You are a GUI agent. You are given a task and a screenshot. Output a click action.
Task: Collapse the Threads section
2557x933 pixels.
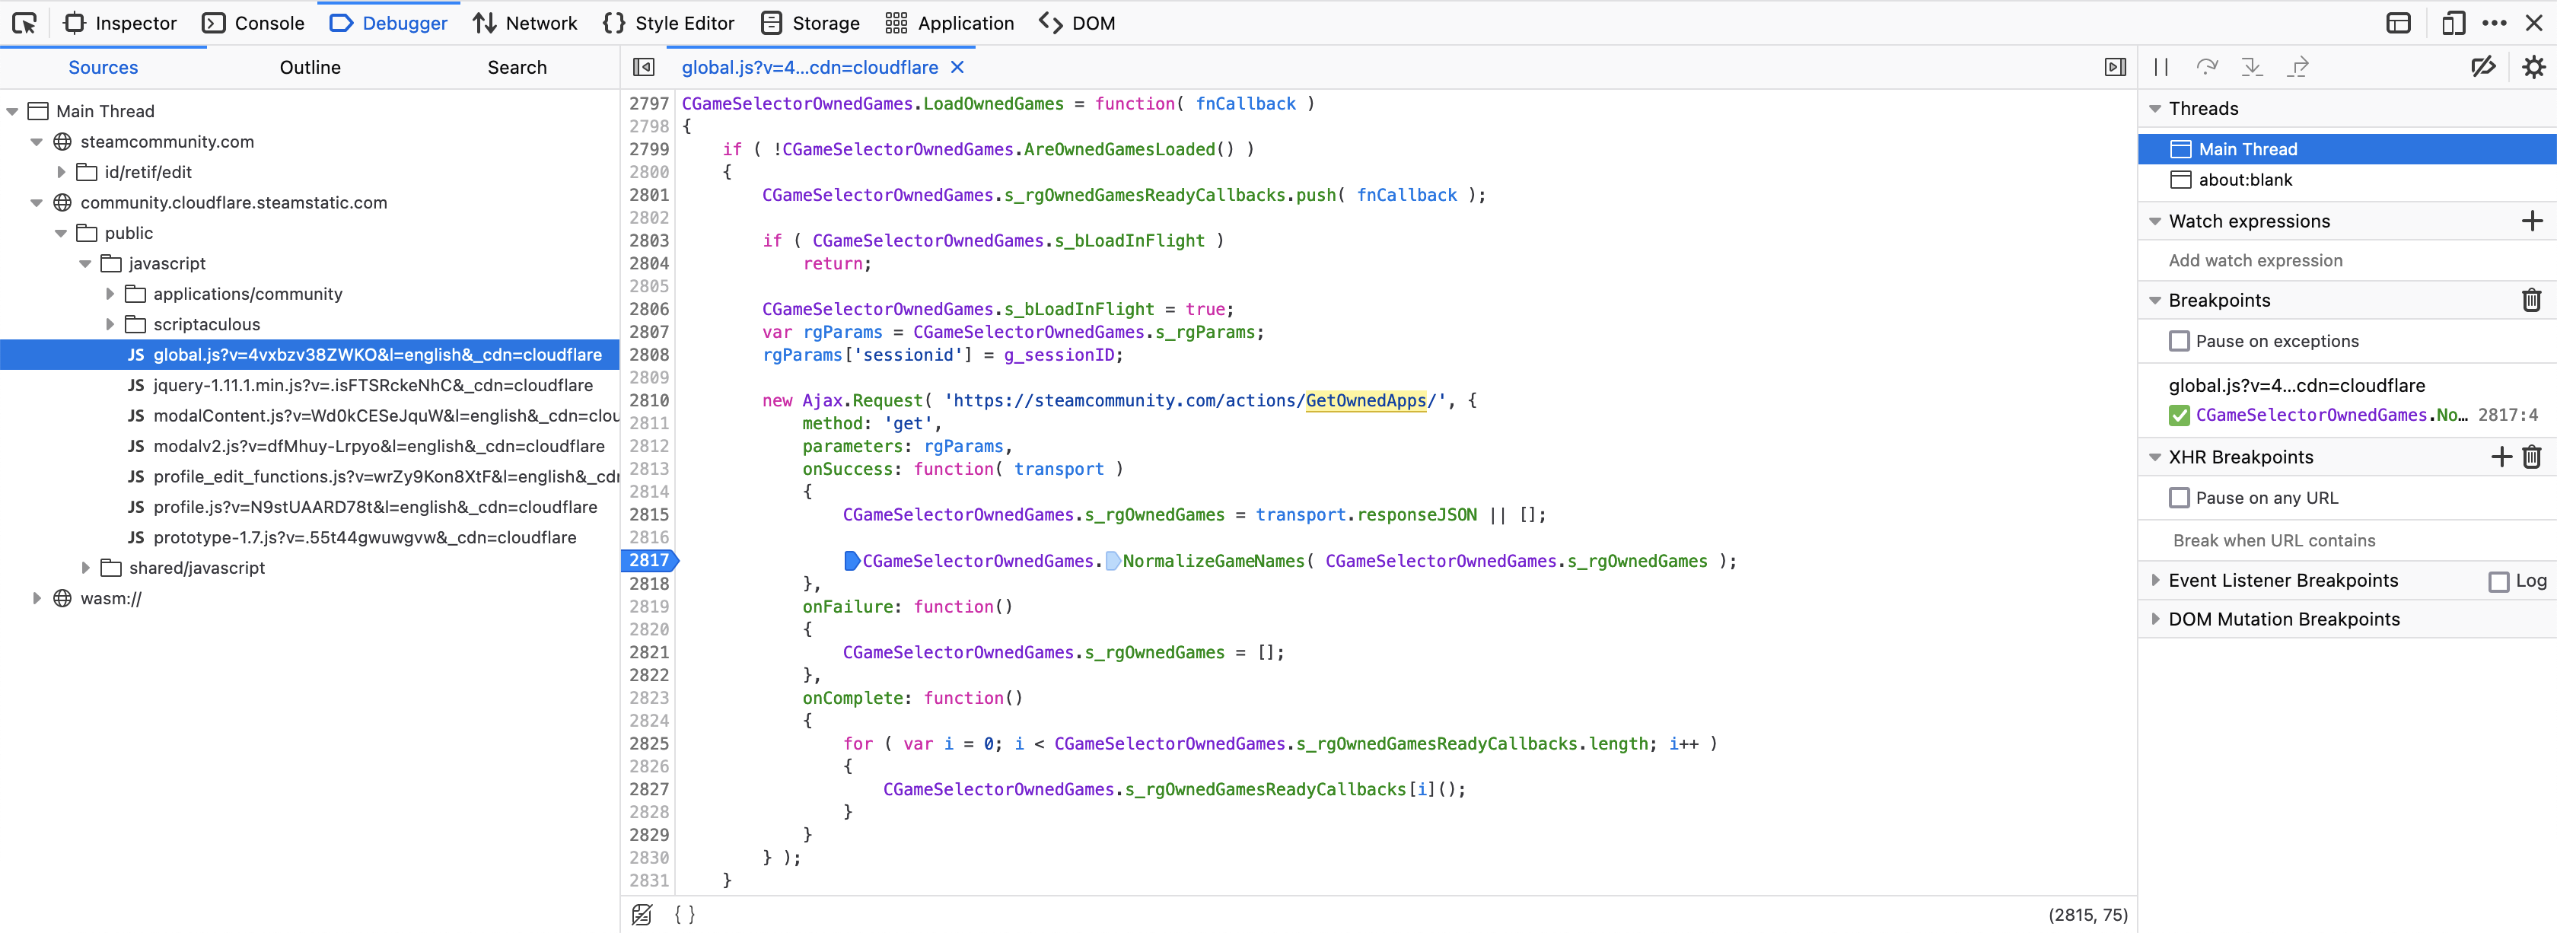[2155, 109]
